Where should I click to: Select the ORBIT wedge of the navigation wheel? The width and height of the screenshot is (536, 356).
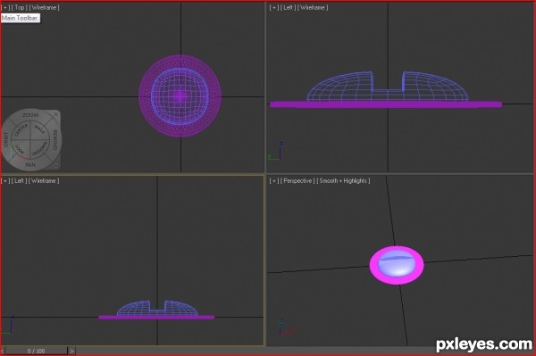click(6, 139)
